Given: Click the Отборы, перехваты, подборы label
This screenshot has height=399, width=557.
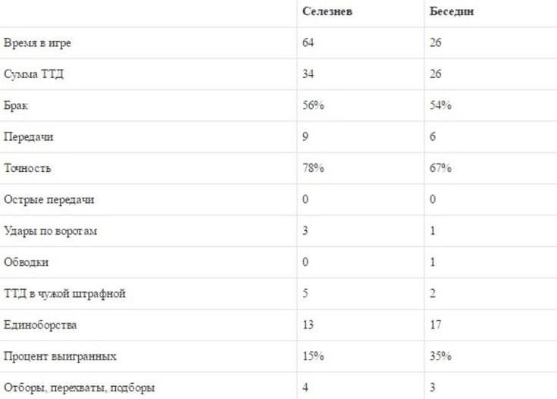Looking at the screenshot, I should point(79,388).
